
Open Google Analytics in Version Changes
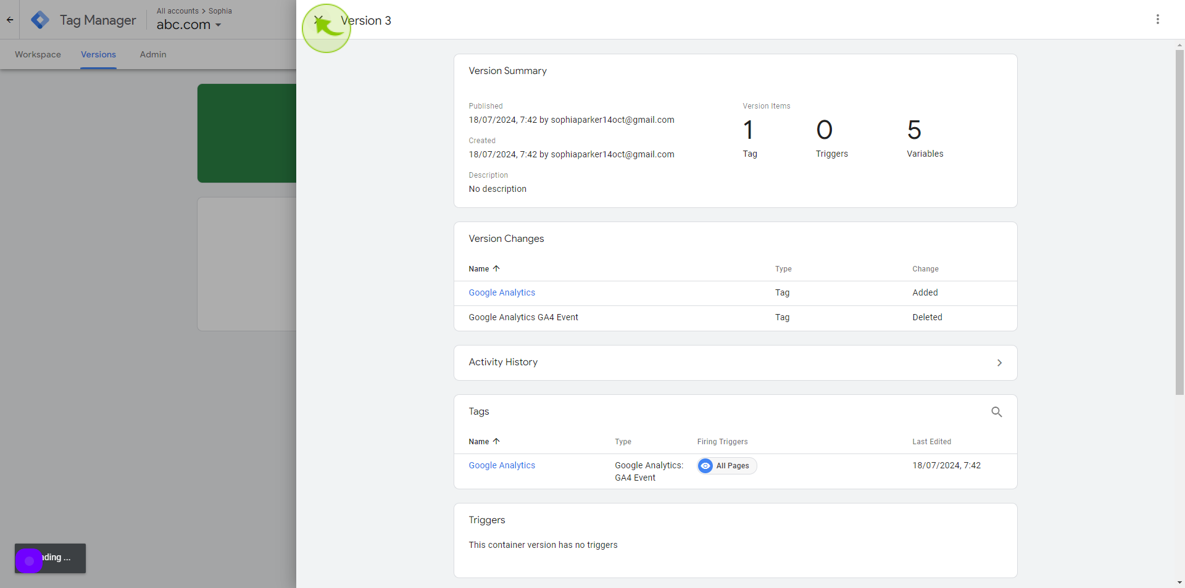502,292
